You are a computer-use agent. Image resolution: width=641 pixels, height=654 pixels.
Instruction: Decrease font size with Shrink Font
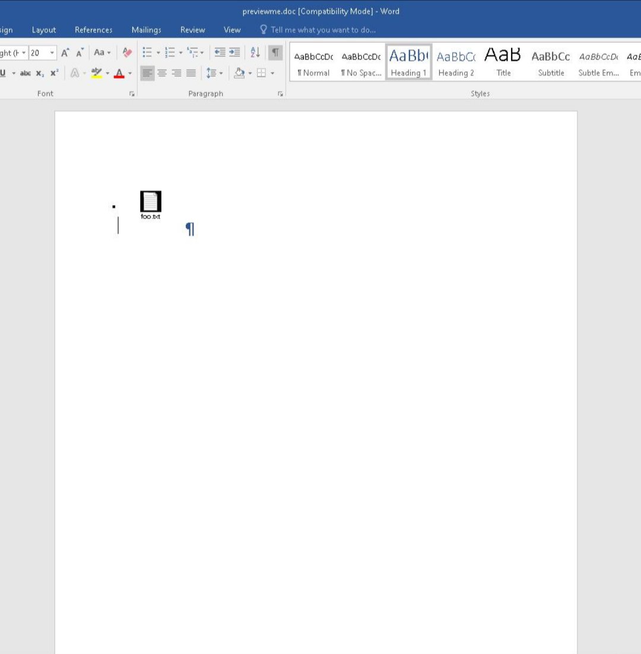coord(80,52)
